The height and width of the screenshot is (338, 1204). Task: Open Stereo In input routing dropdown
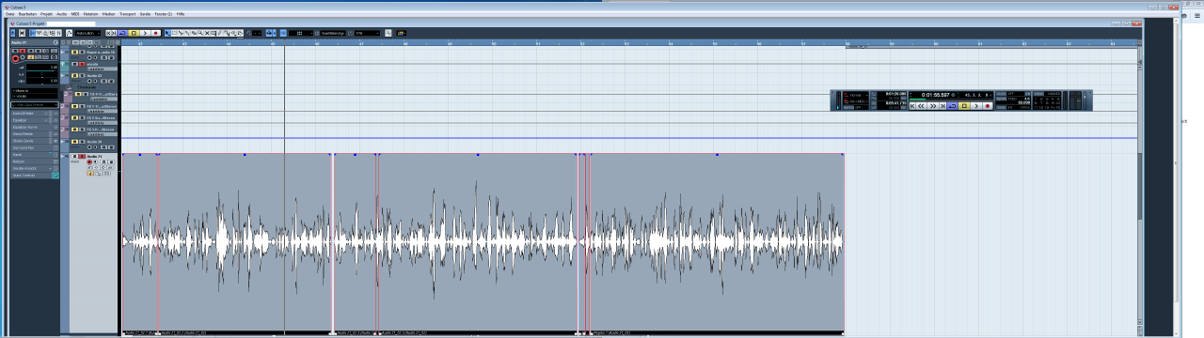pos(35,90)
